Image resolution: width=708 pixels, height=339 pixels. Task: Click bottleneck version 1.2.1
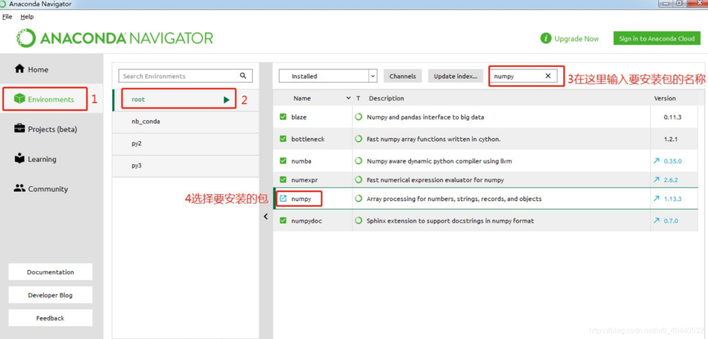(671, 139)
